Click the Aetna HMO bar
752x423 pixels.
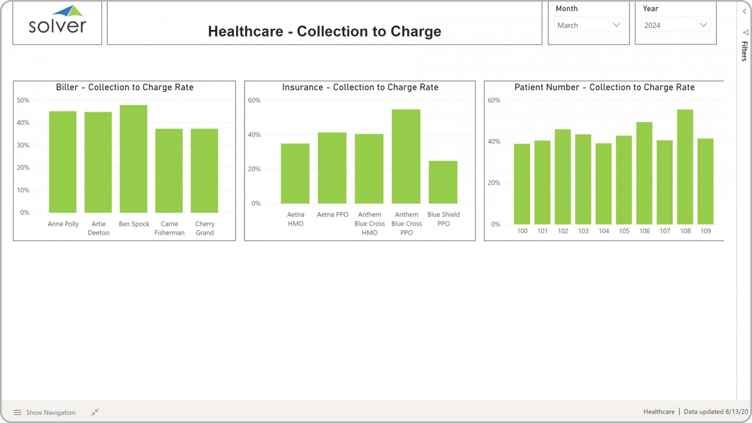tap(295, 173)
